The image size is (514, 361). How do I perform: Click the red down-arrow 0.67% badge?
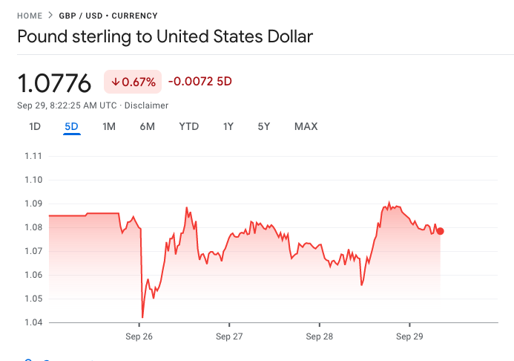point(133,82)
